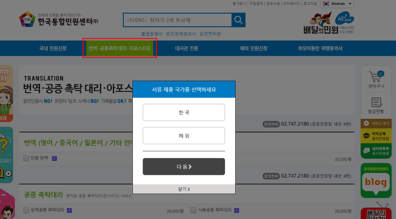Close the dialog via 닫기 X
The image size is (396, 219).
(184, 189)
